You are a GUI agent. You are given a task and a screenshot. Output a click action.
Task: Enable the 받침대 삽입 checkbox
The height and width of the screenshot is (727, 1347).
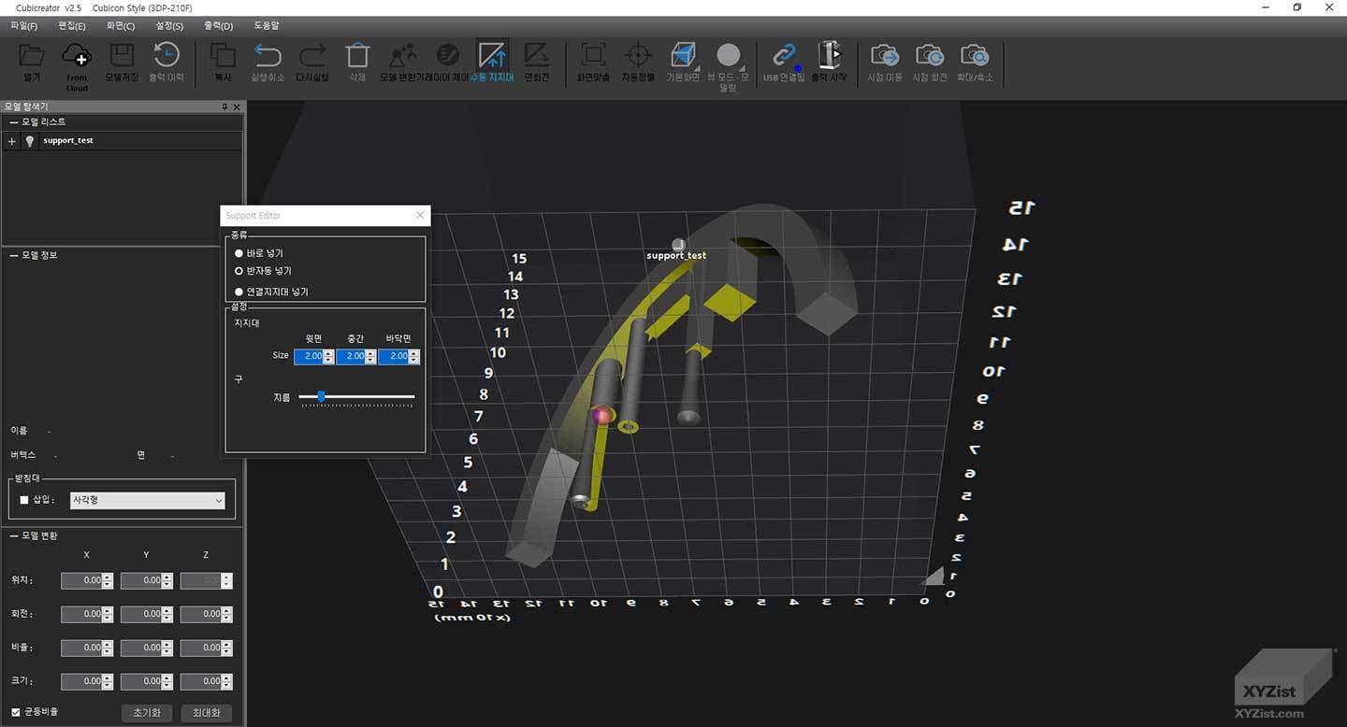pyautogui.click(x=24, y=500)
